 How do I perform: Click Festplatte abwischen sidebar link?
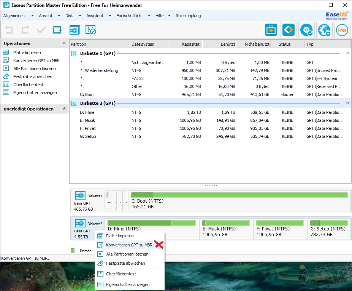click(33, 77)
